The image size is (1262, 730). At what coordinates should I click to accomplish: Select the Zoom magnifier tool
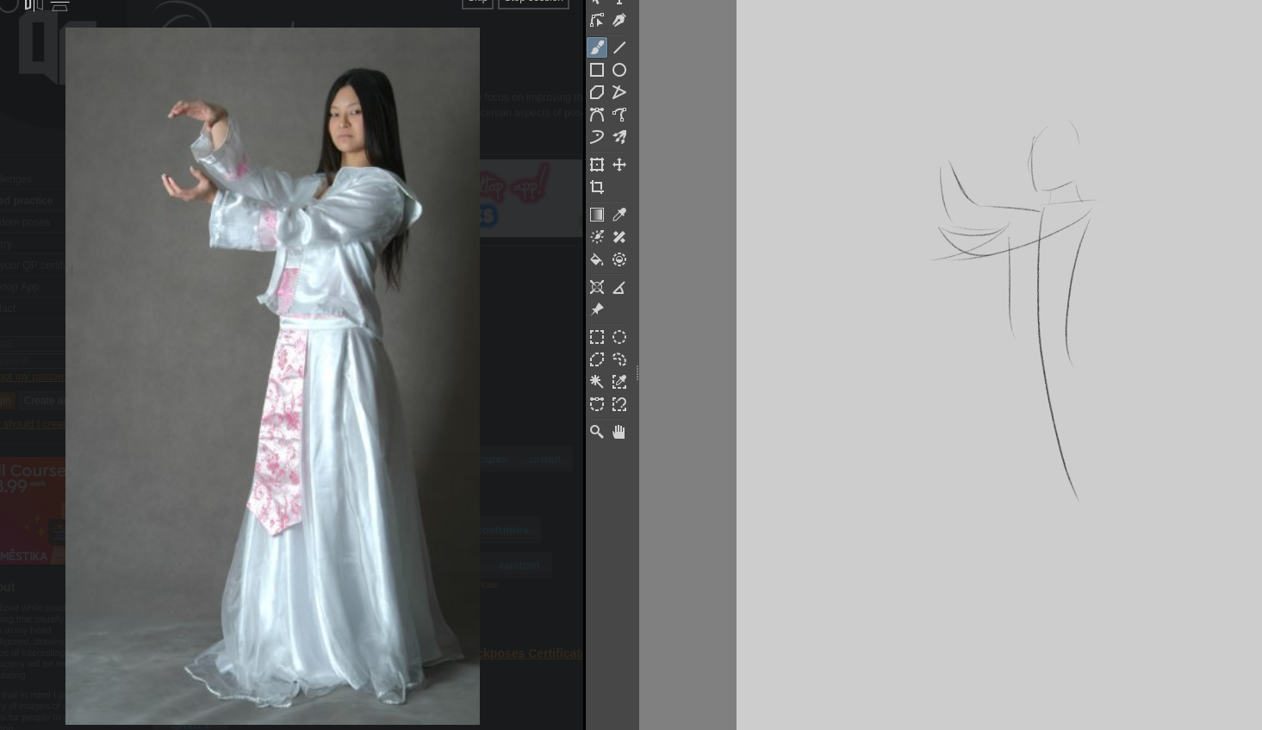[x=597, y=432]
